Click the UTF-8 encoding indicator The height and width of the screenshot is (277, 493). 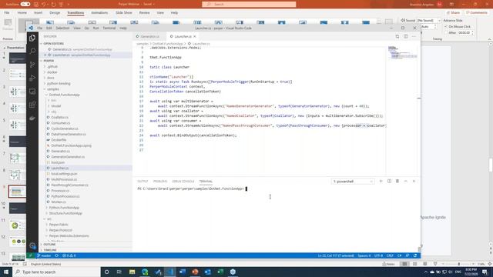click(x=378, y=255)
